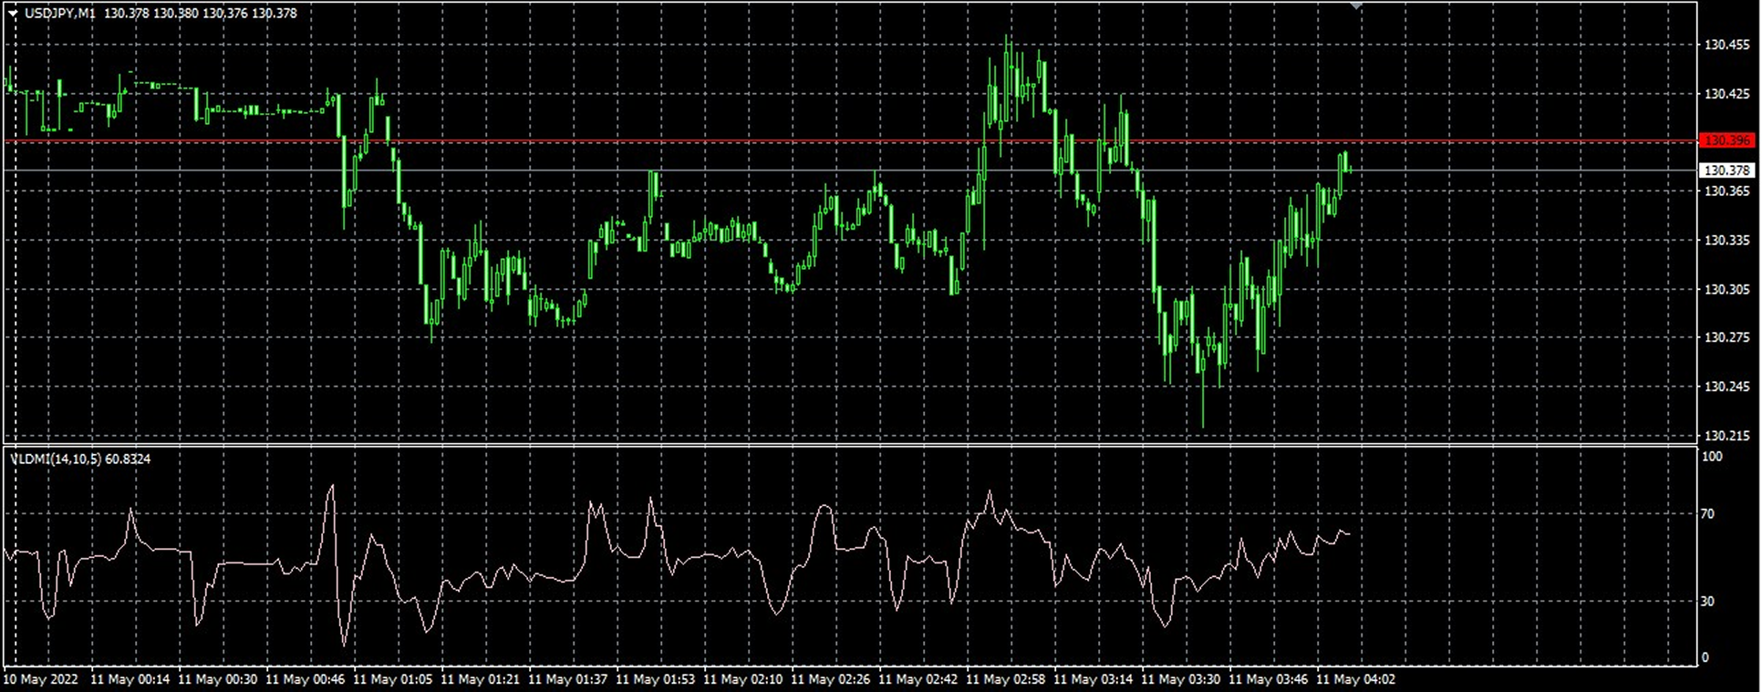Click the 130.305 price scale label

tap(1726, 289)
